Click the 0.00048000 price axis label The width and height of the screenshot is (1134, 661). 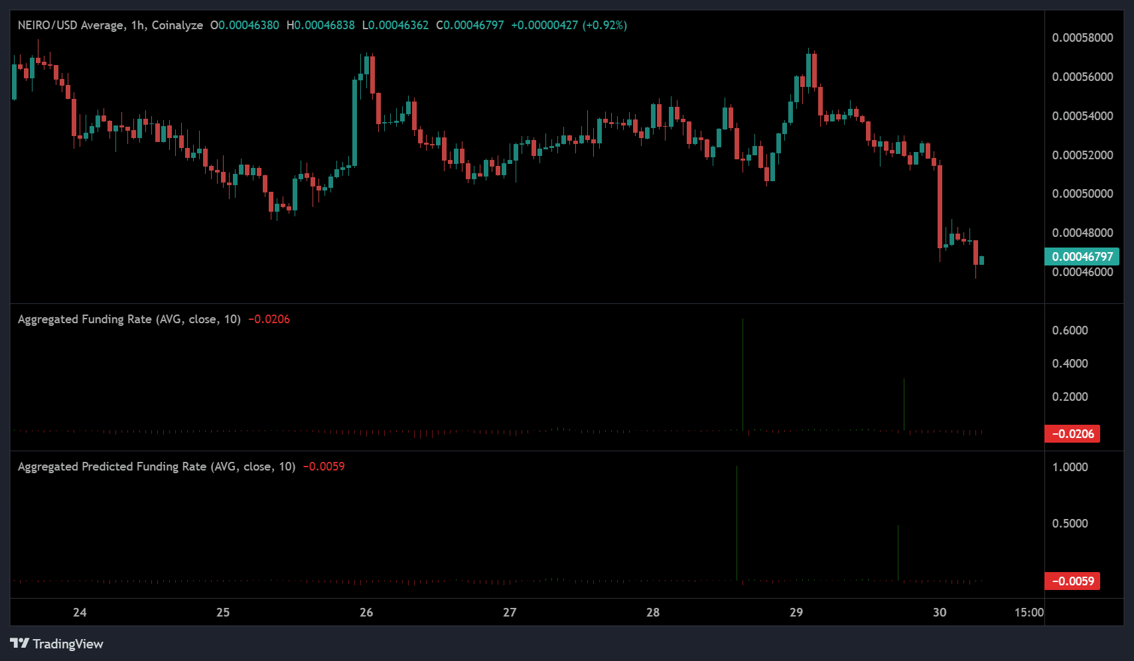(x=1082, y=233)
